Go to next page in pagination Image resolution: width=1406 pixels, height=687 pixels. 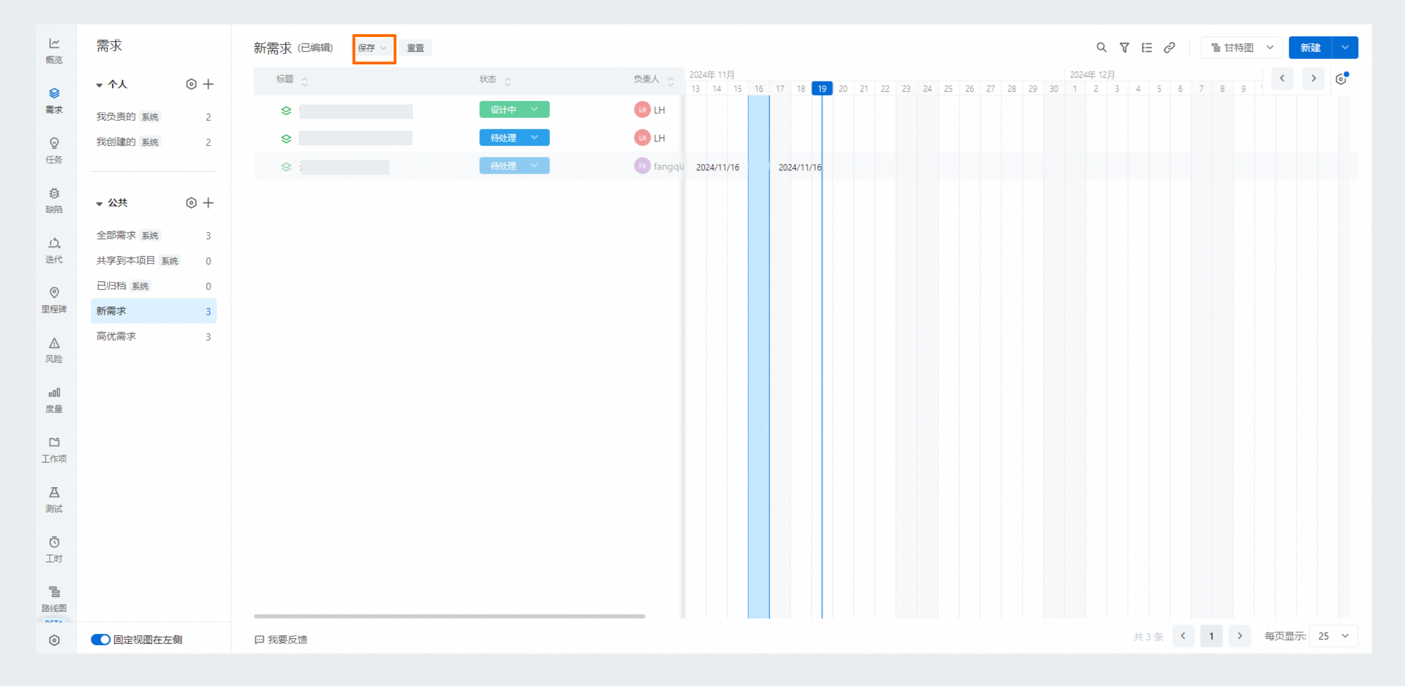coord(1240,637)
